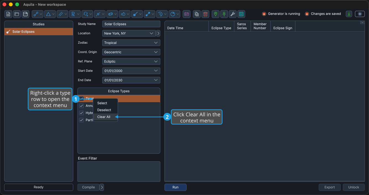Save workspace with the floppy disk icon
This screenshot has width=369, height=195.
pyautogui.click(x=25, y=14)
